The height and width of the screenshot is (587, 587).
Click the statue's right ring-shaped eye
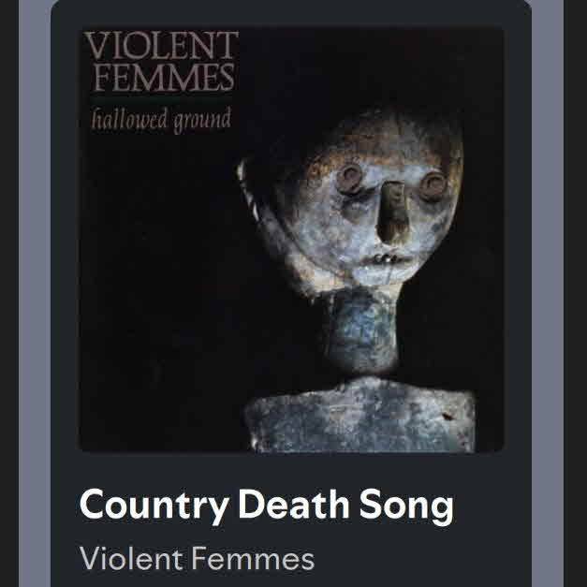pos(433,186)
